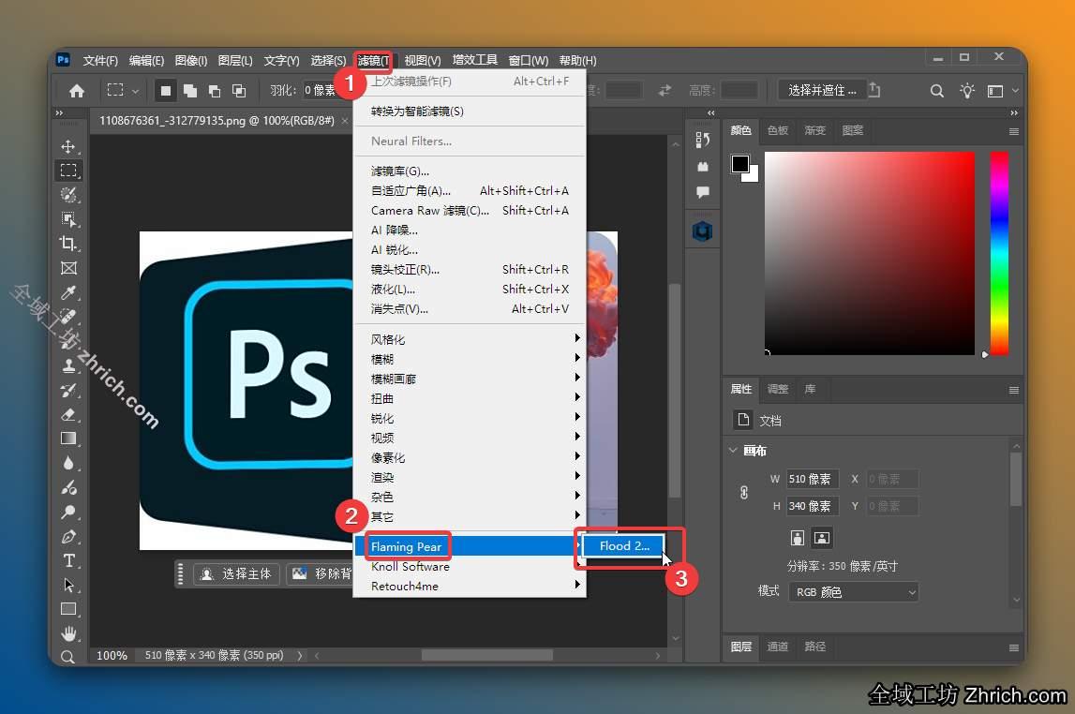Open workspace layout switcher dropdown
The height and width of the screenshot is (714, 1075).
(x=1001, y=91)
